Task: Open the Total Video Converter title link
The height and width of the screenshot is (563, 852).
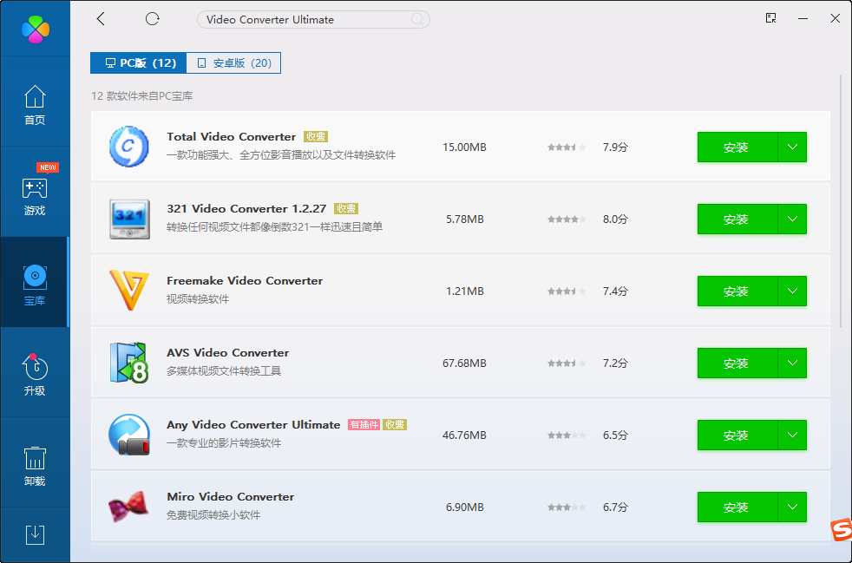Action: [232, 137]
